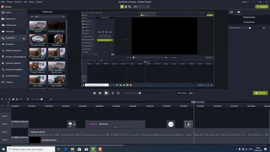
Task: Select the pan hand tool
Action: (126, 7)
